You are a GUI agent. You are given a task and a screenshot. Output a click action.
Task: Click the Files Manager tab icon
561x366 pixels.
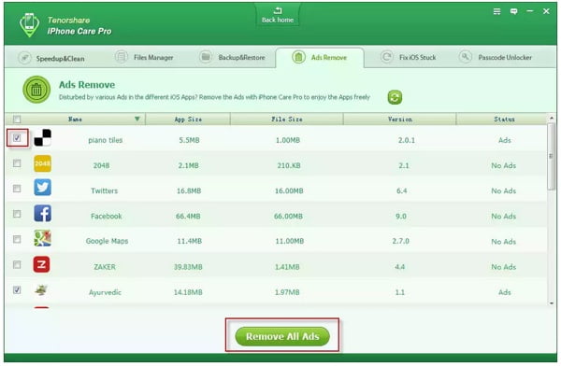point(122,56)
